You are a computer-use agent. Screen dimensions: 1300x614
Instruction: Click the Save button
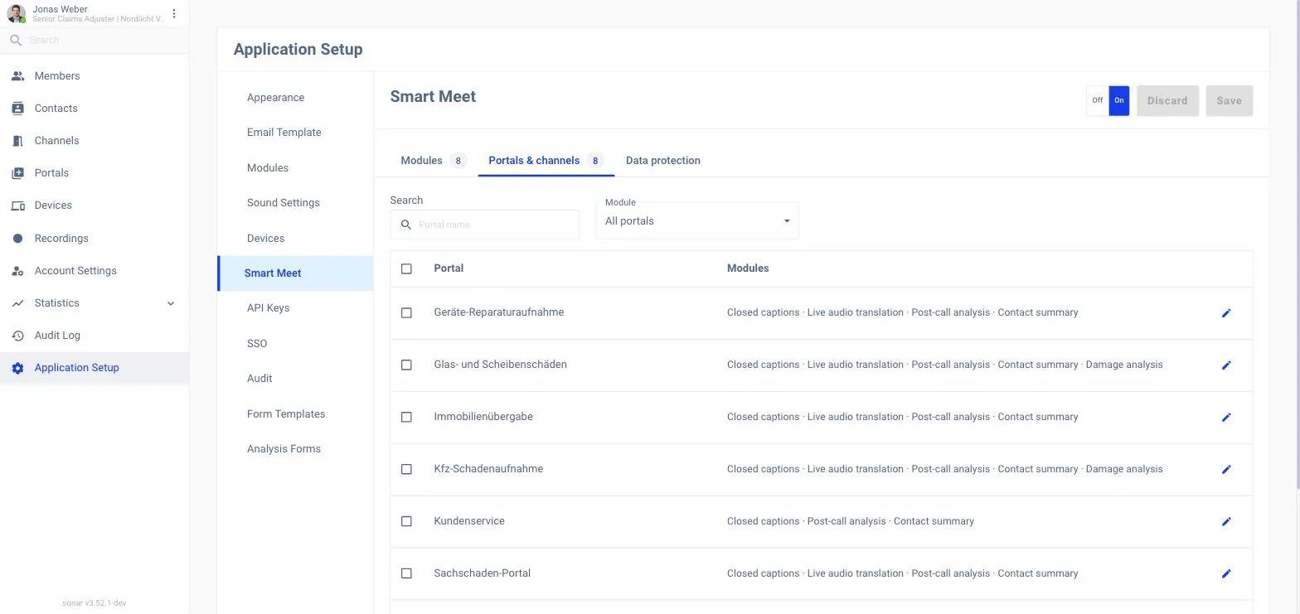click(1230, 101)
